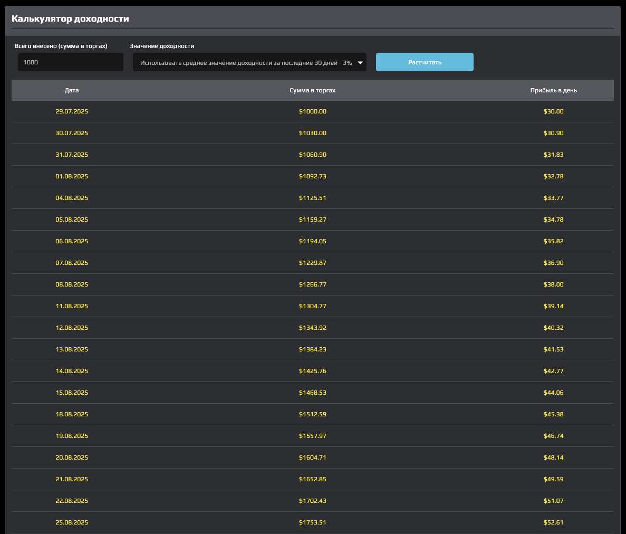Select profit $45.38
Viewport: 626px width, 534px height.
click(553, 414)
